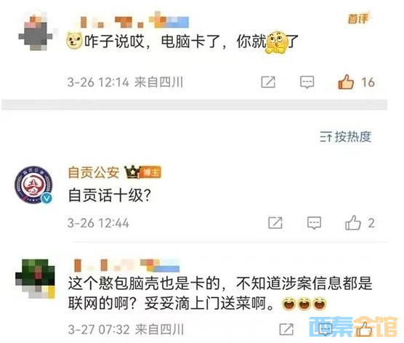This screenshot has height=343, width=404.
Task: Open the green pixelated avatar of the last commenter
Action: [35, 279]
